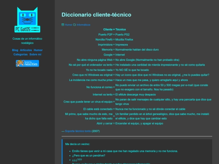Viewport: 219px width, 164px height.
Task: Click the Diccionario cliente-técnico heading
Action: pos(97,15)
